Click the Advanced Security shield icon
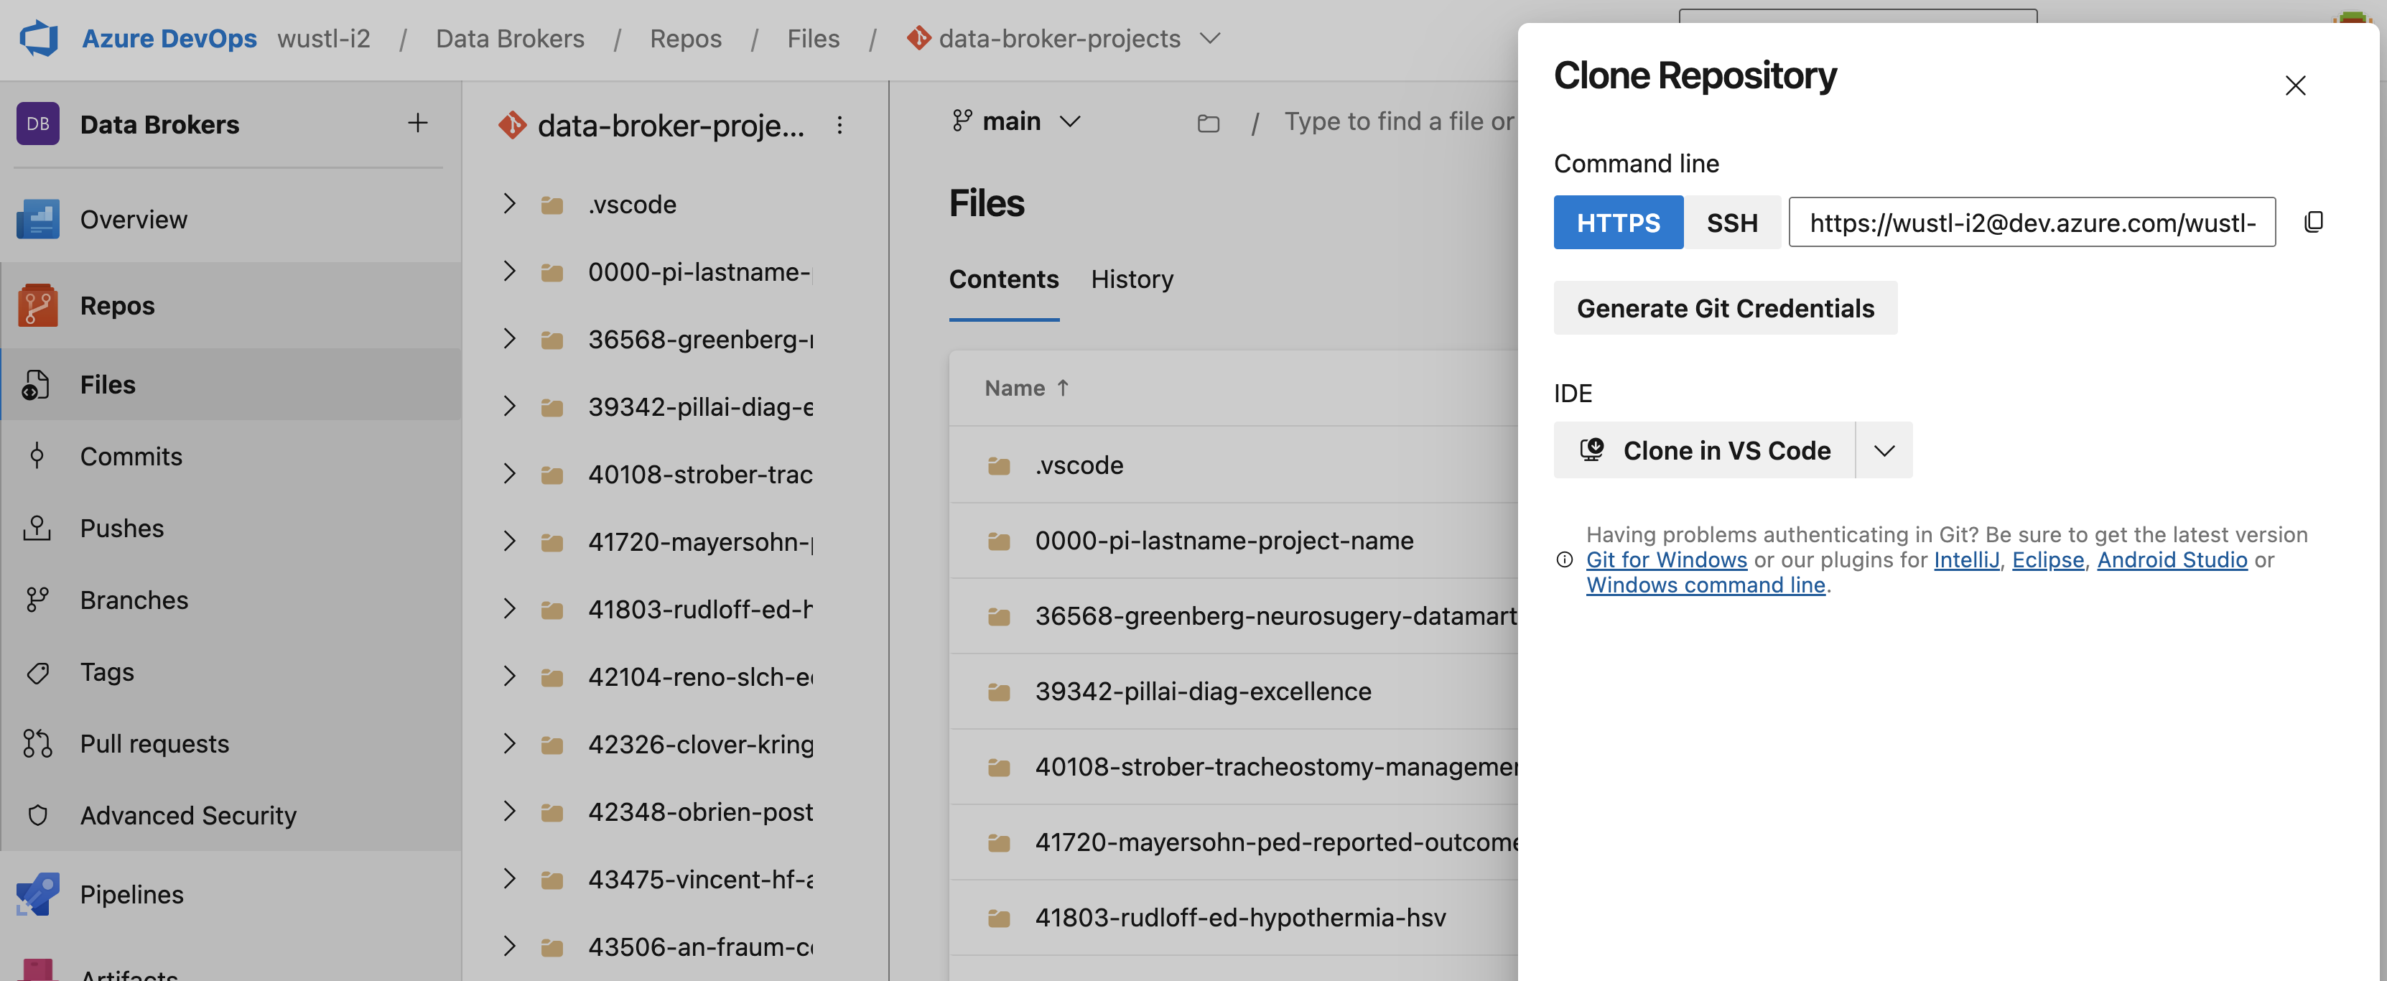Screen dimensions: 2387x981 [x=37, y=815]
